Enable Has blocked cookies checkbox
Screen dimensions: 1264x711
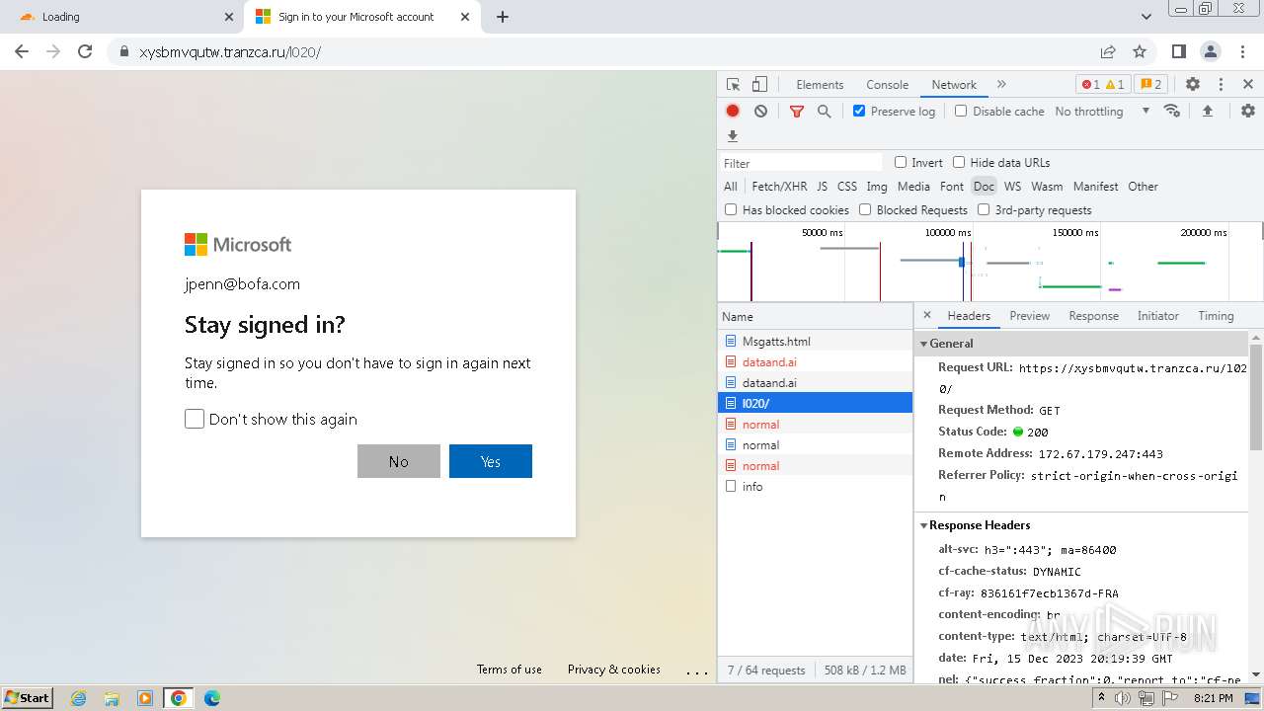coord(731,209)
